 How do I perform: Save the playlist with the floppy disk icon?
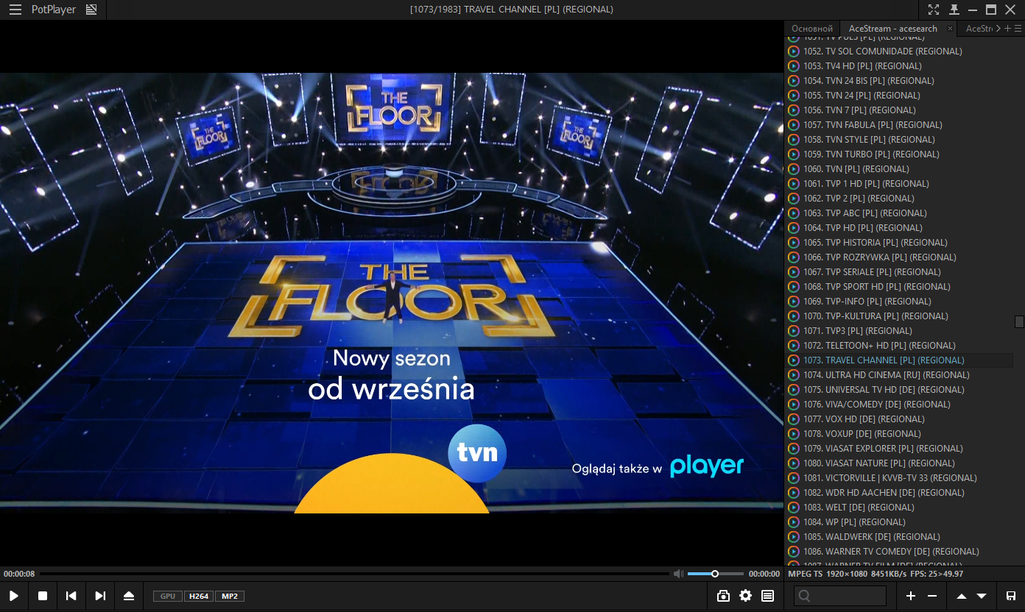click(x=1011, y=596)
